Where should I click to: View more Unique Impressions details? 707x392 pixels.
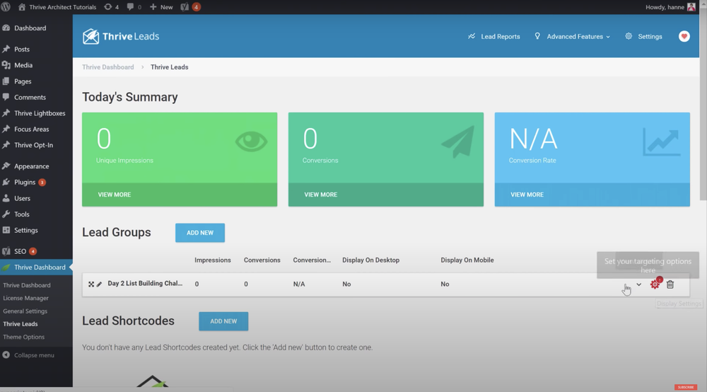[115, 195]
